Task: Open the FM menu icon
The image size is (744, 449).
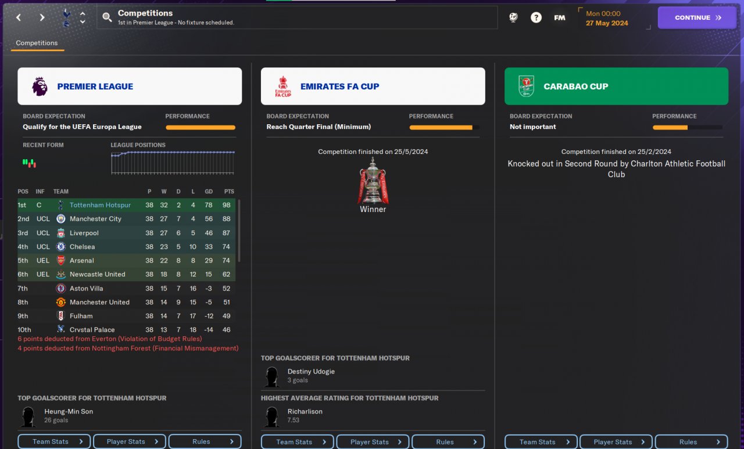Action: [x=559, y=17]
